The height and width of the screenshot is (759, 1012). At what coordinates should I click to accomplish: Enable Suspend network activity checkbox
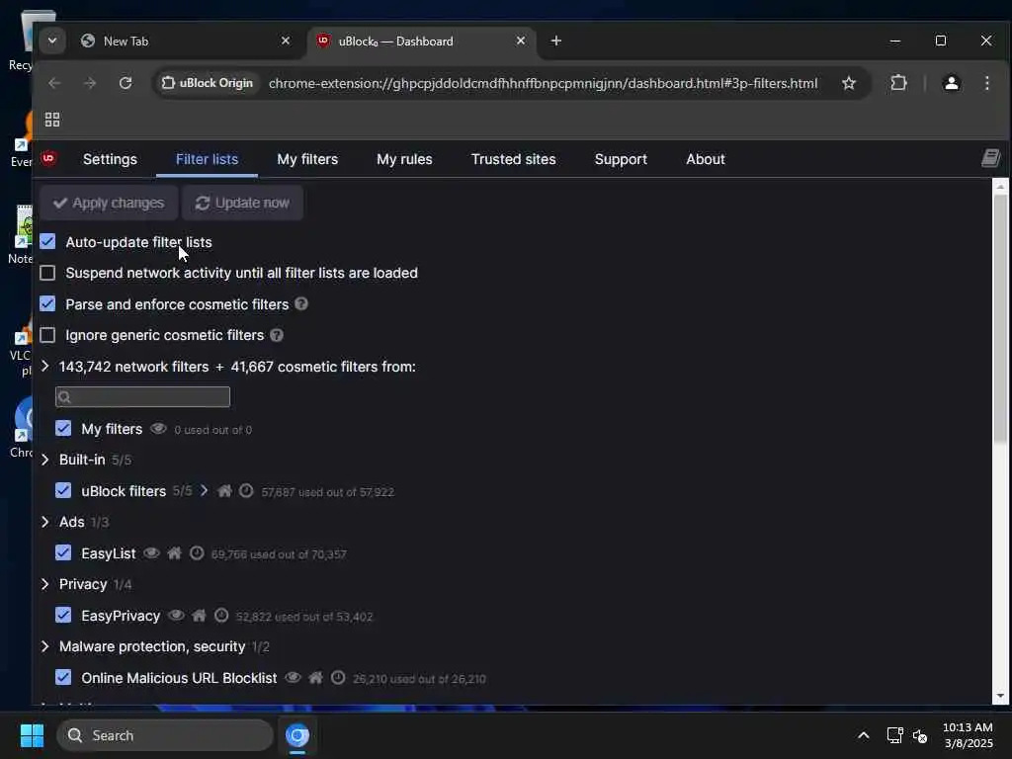[47, 273]
